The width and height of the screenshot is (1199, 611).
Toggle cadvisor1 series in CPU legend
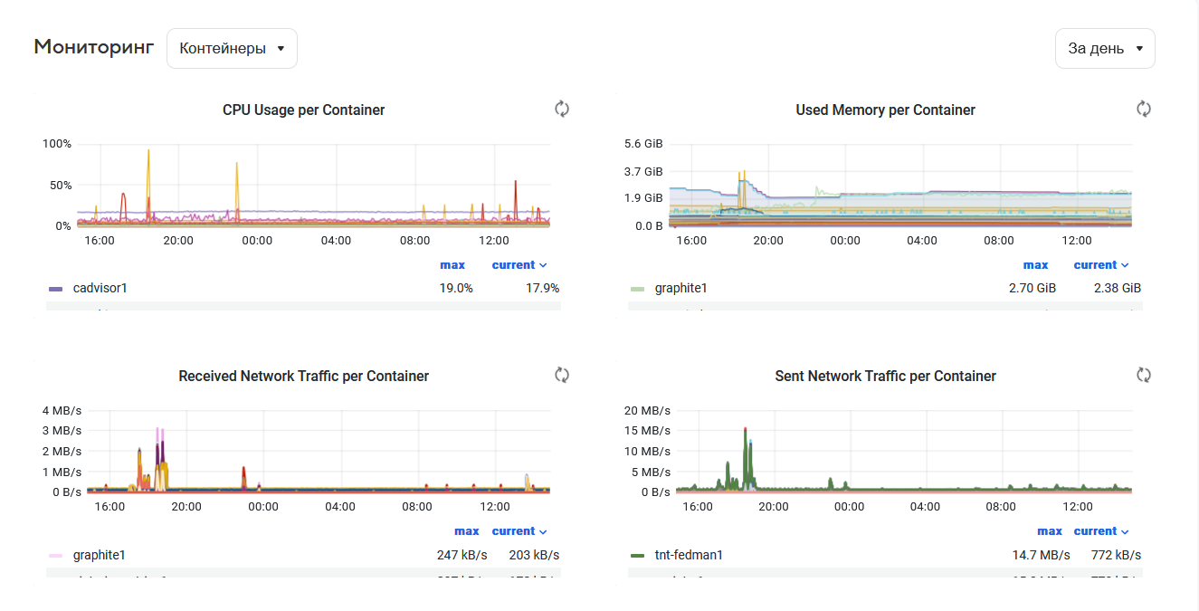coord(100,289)
